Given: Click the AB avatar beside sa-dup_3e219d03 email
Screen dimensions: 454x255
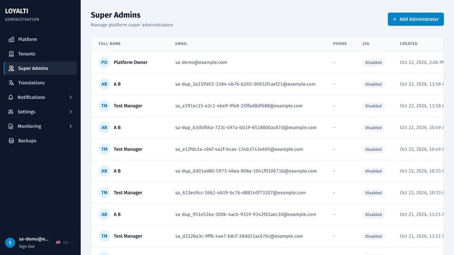Looking at the screenshot, I should (104, 84).
